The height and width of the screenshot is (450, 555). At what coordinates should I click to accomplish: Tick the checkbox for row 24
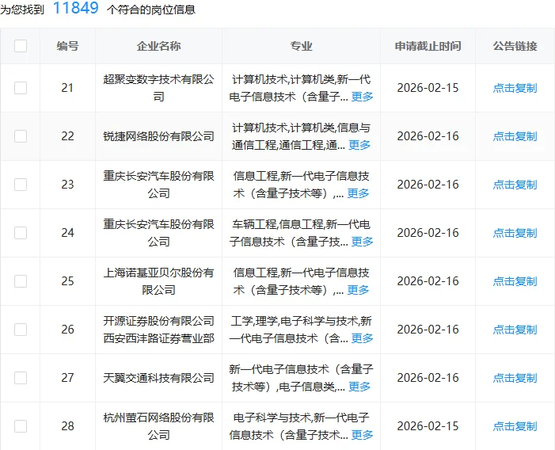tap(21, 233)
